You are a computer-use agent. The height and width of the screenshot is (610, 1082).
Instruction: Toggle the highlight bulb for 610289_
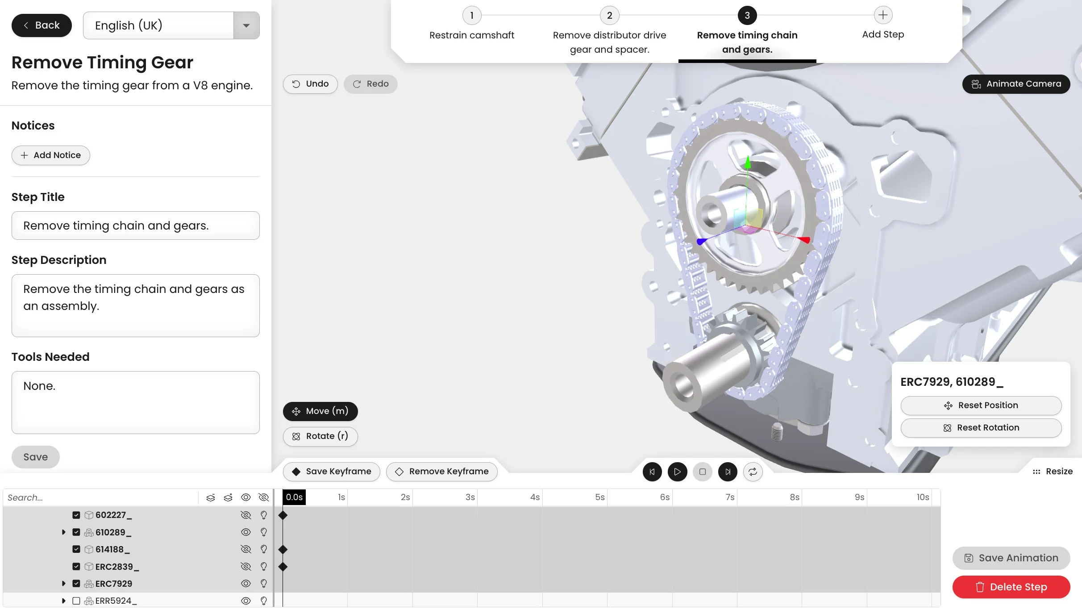click(x=263, y=532)
